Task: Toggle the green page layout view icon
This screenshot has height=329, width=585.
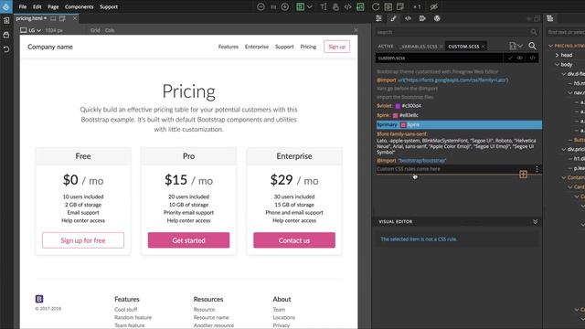Action: (300, 6)
